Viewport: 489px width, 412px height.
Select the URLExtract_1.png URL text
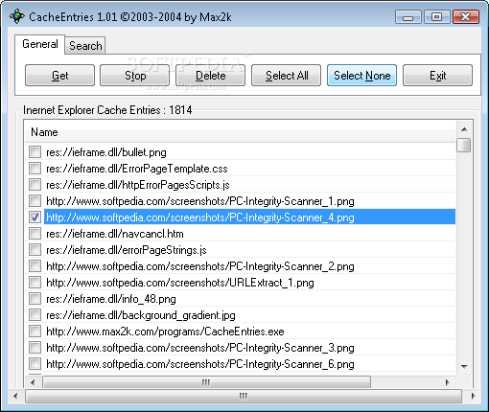[x=180, y=283]
